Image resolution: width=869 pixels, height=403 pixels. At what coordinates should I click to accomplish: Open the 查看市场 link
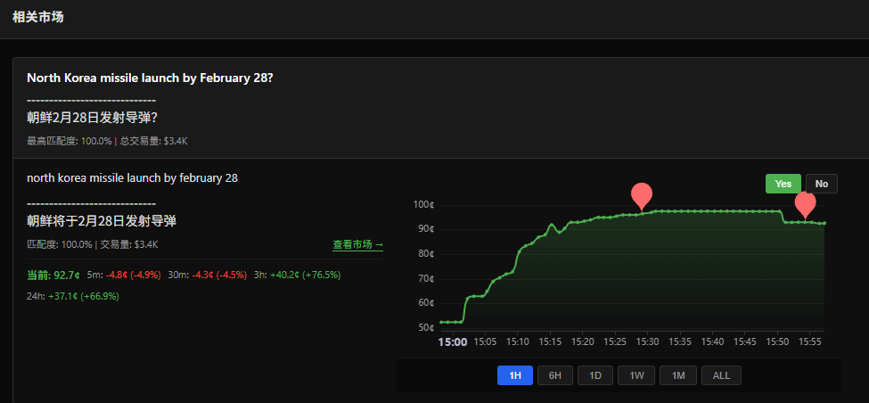tap(357, 244)
